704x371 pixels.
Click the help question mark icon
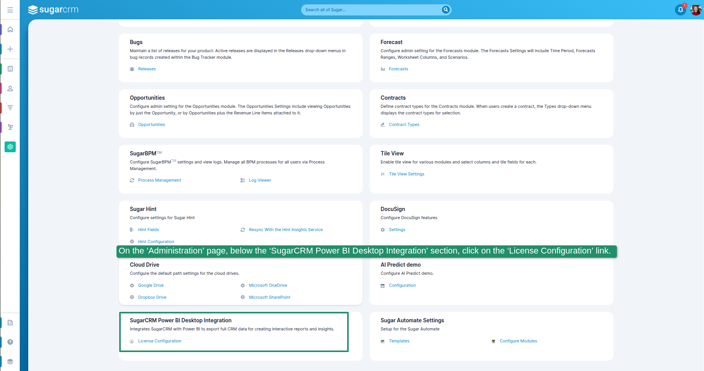pyautogui.click(x=10, y=342)
